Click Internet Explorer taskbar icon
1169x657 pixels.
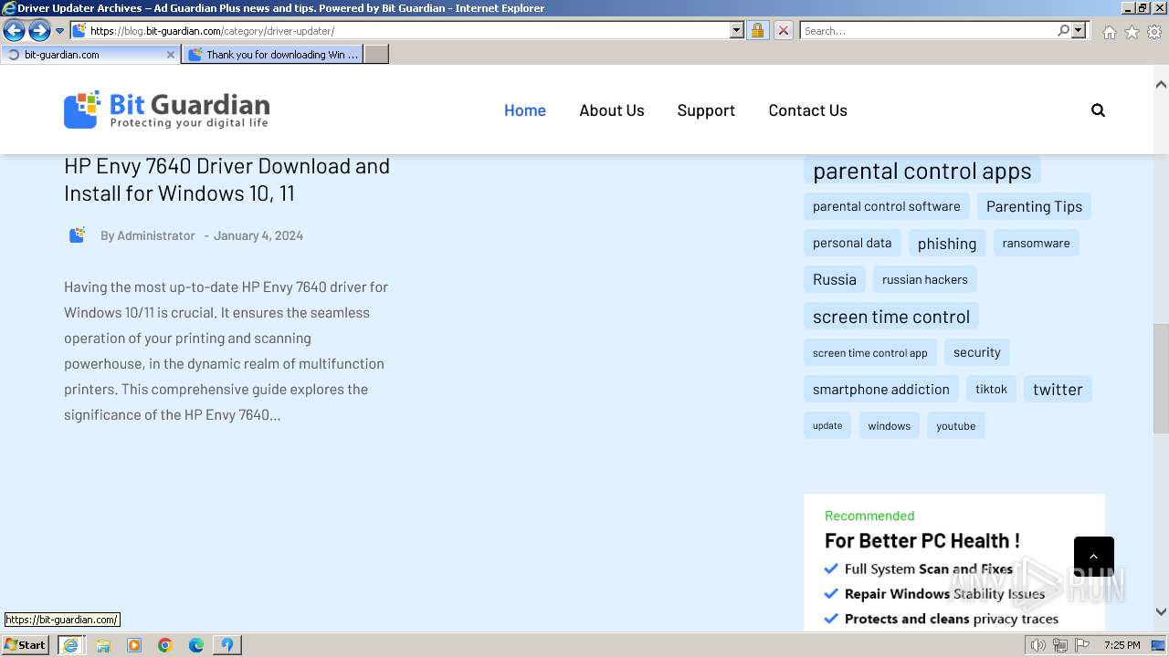point(70,645)
